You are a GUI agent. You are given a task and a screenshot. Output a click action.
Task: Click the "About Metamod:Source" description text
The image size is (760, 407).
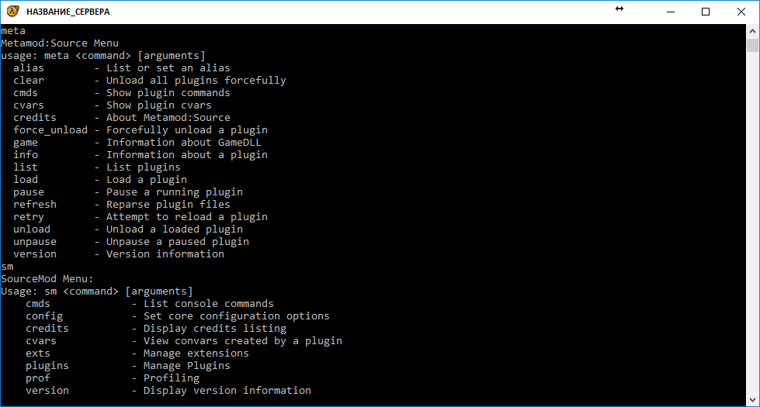168,118
